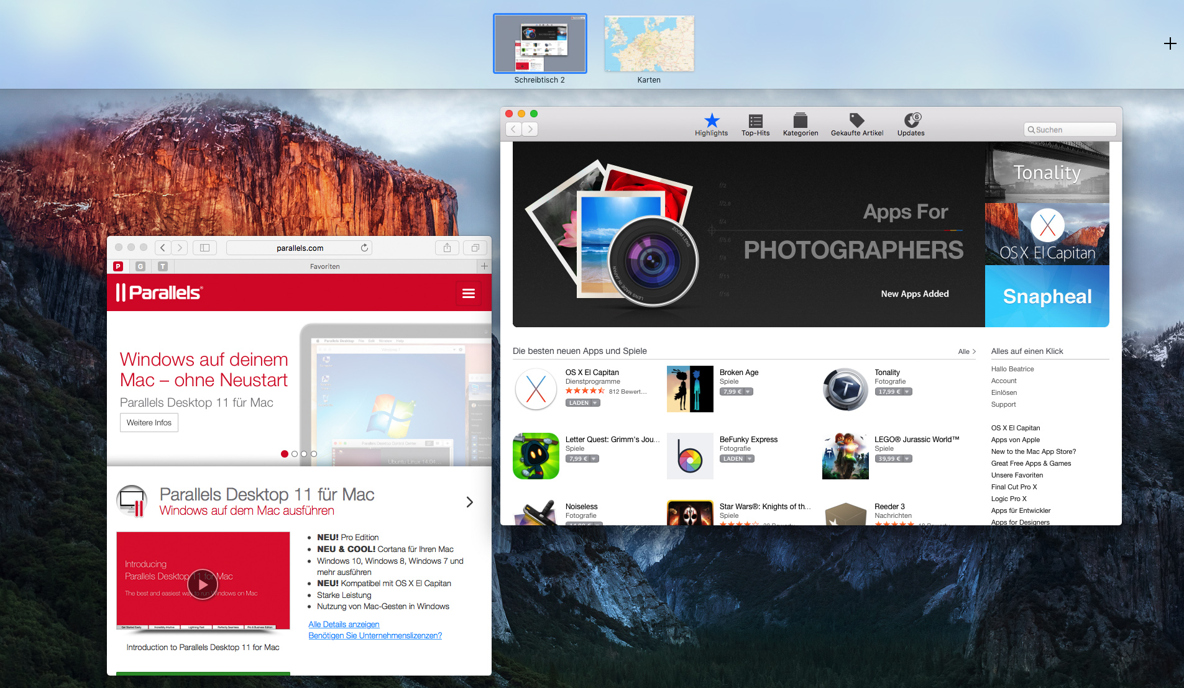Open OS X El Capitan app icon

pos(536,389)
